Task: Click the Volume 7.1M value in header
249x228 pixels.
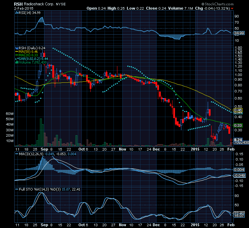Action: [181, 8]
